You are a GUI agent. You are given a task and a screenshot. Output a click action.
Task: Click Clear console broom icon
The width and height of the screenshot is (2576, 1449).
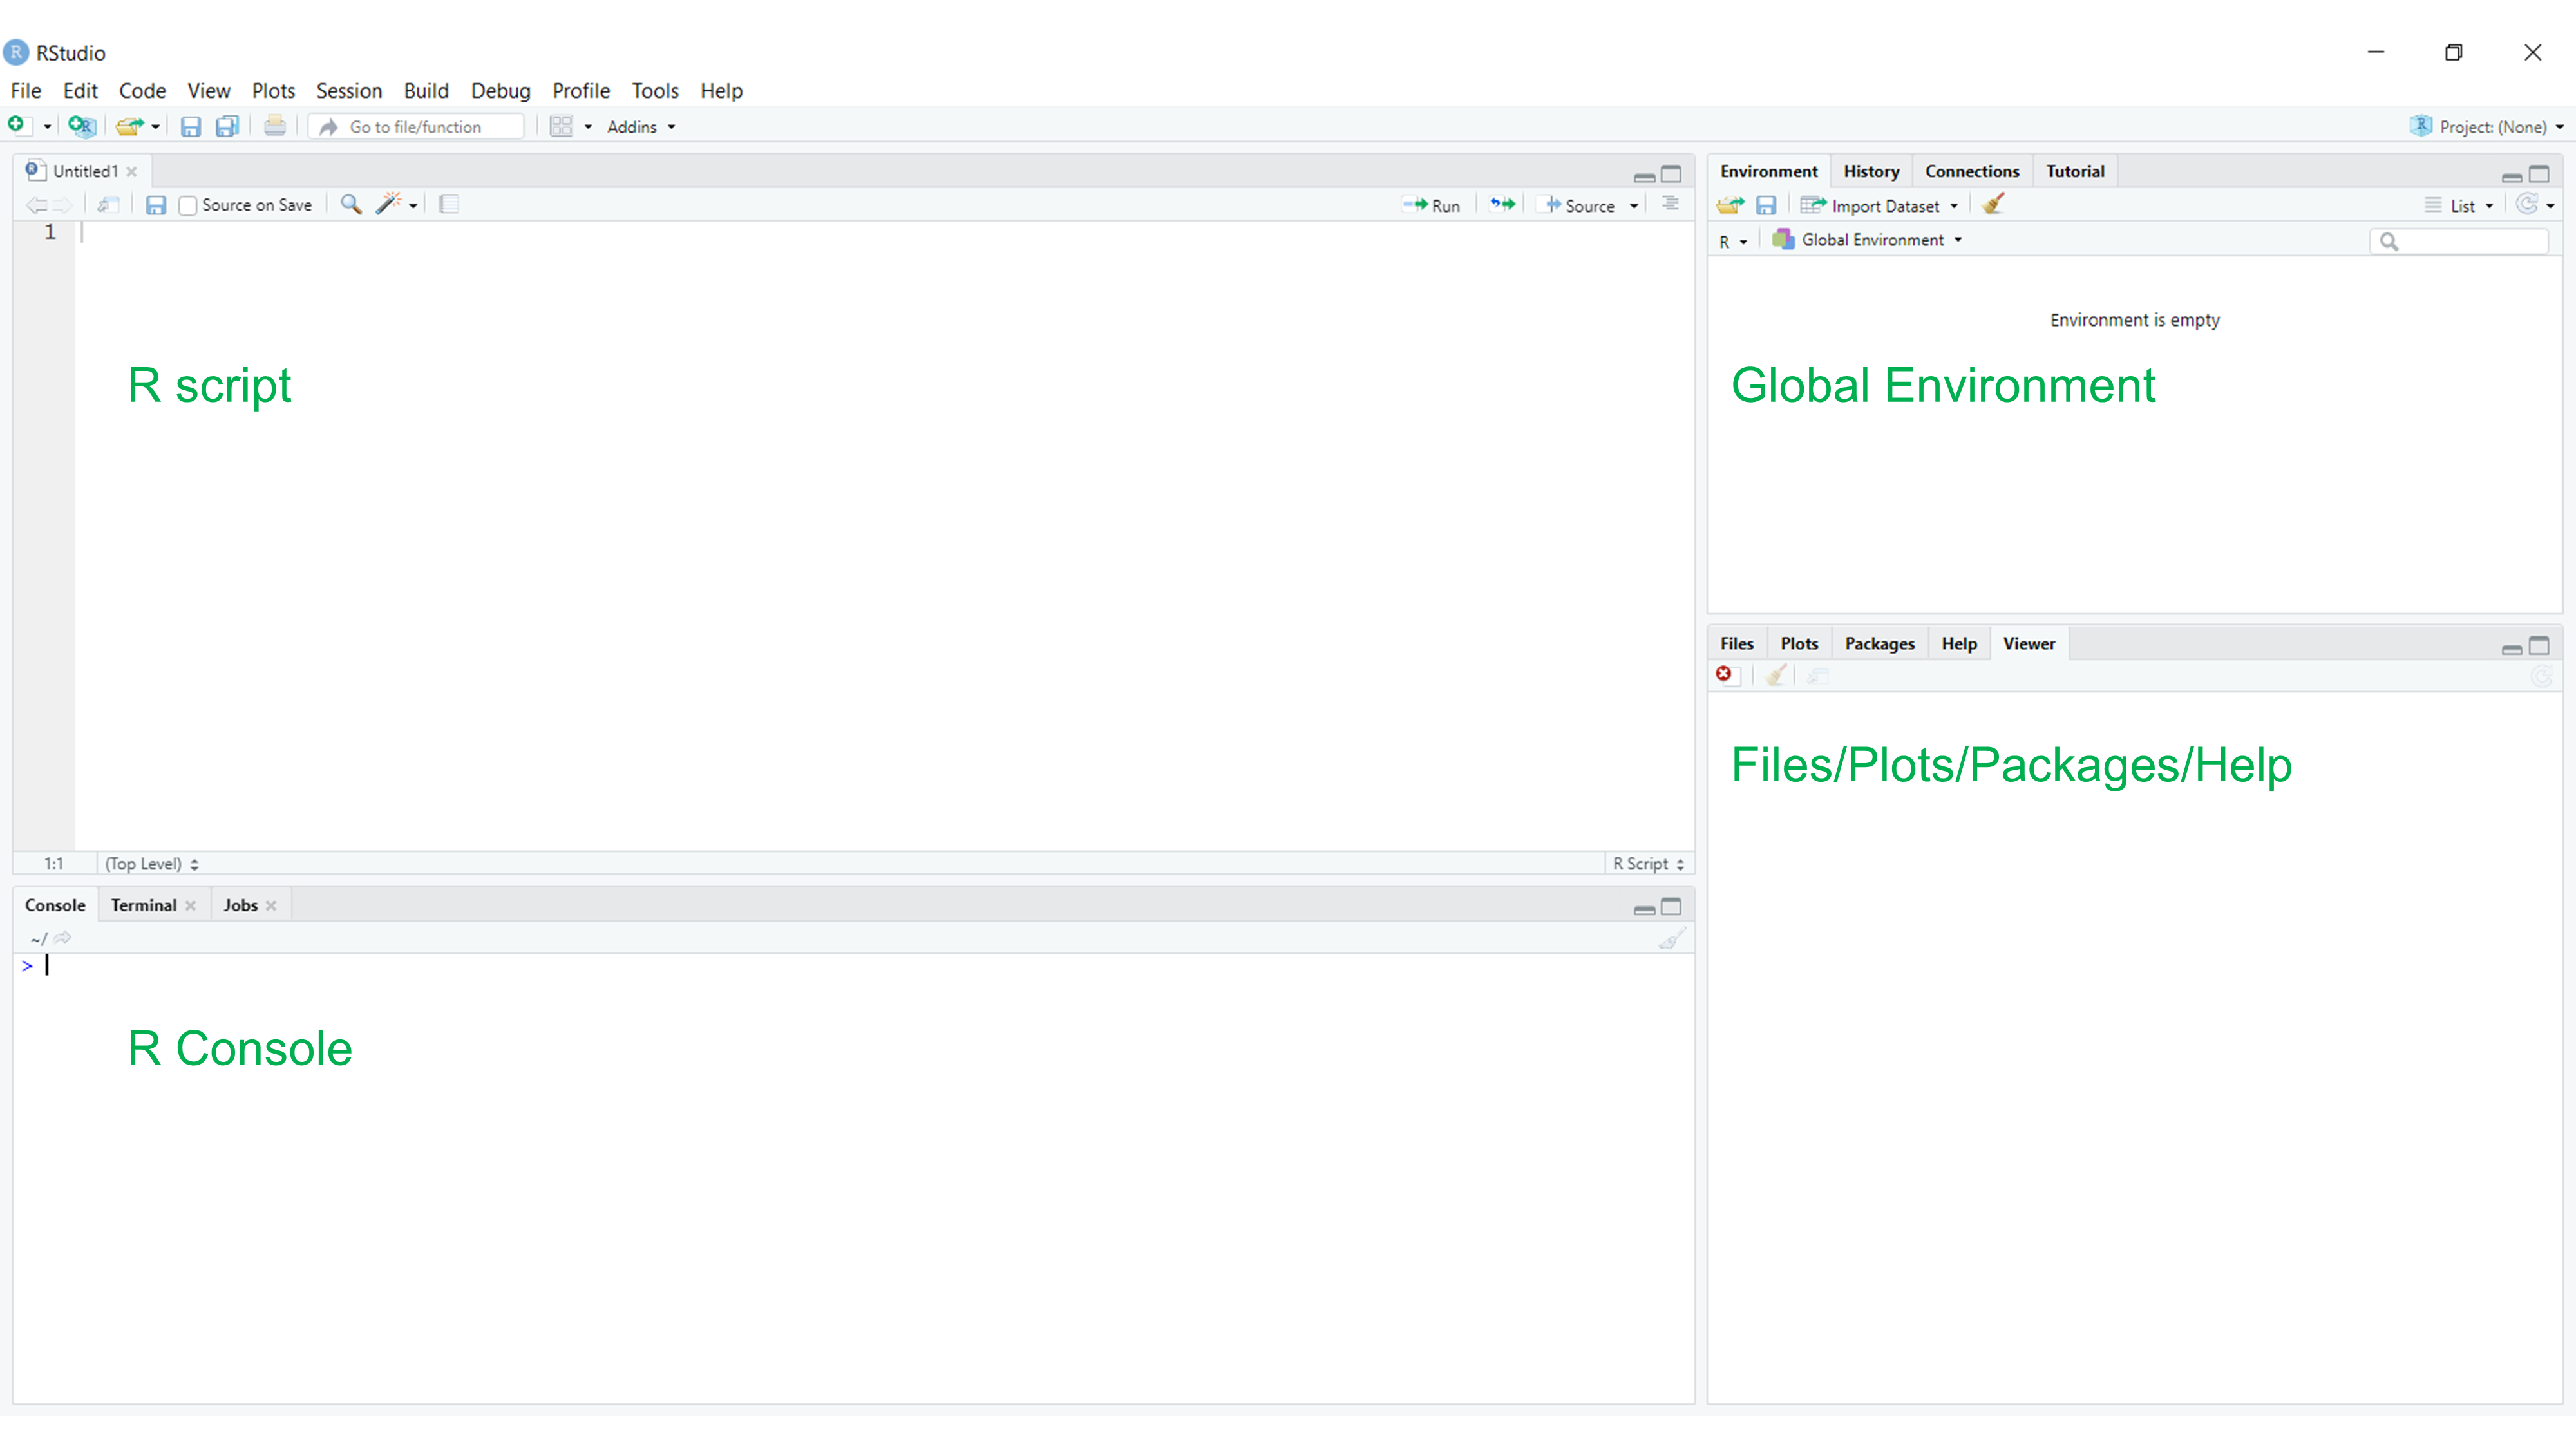[1671, 938]
